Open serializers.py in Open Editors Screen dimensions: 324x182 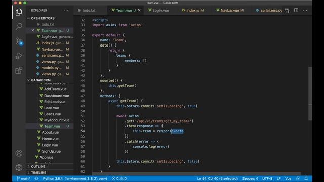53,55
